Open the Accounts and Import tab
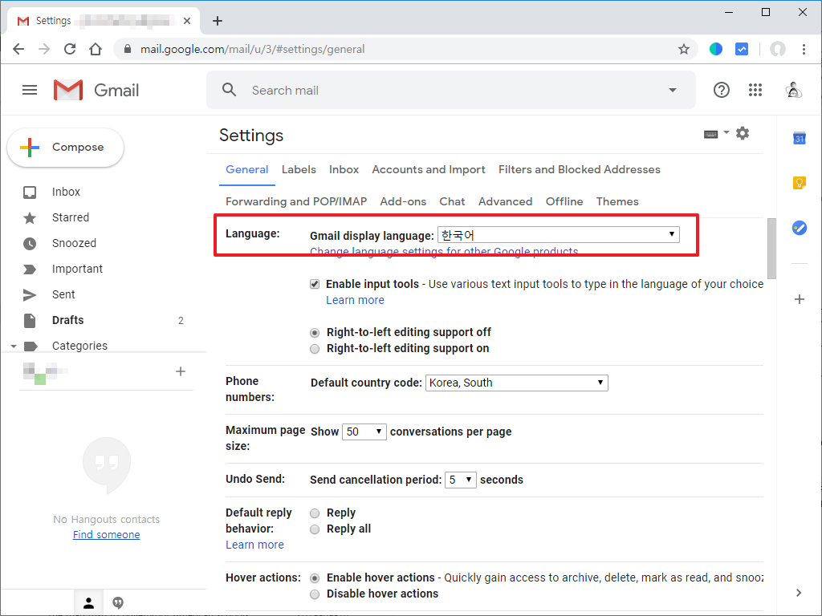Image resolution: width=822 pixels, height=616 pixels. click(429, 170)
